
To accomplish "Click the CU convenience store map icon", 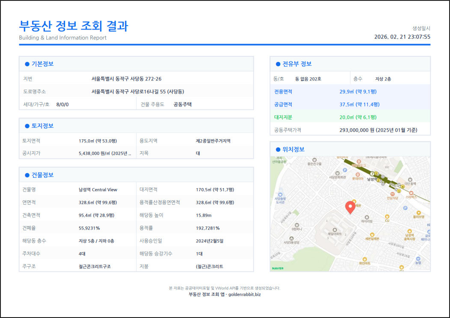I will [x=388, y=216].
